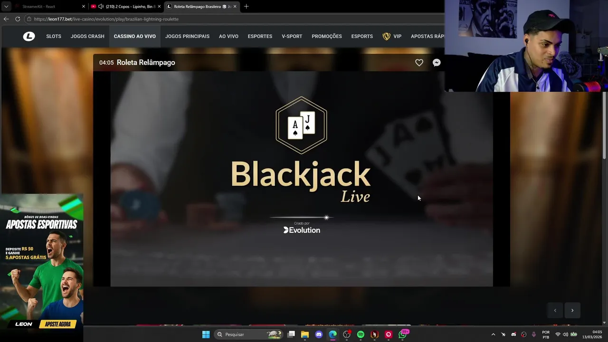608x342 pixels.
Task: Add Roleta Relâmpago to favorites heart
Action: click(419, 63)
